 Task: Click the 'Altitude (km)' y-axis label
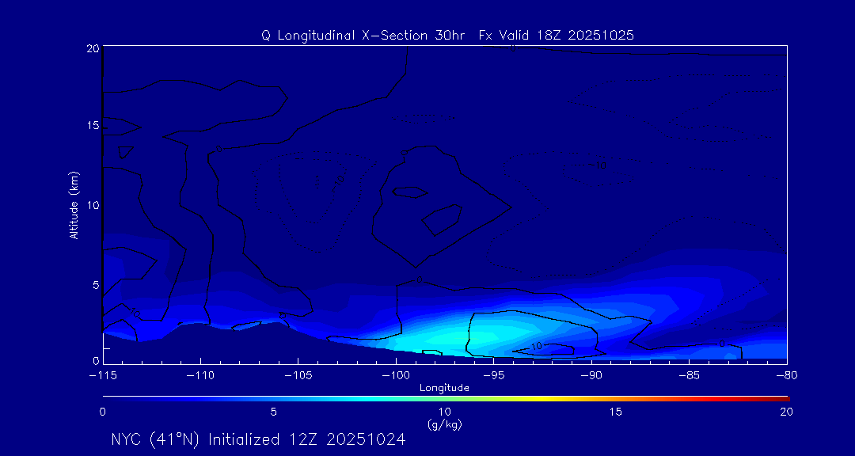click(74, 205)
